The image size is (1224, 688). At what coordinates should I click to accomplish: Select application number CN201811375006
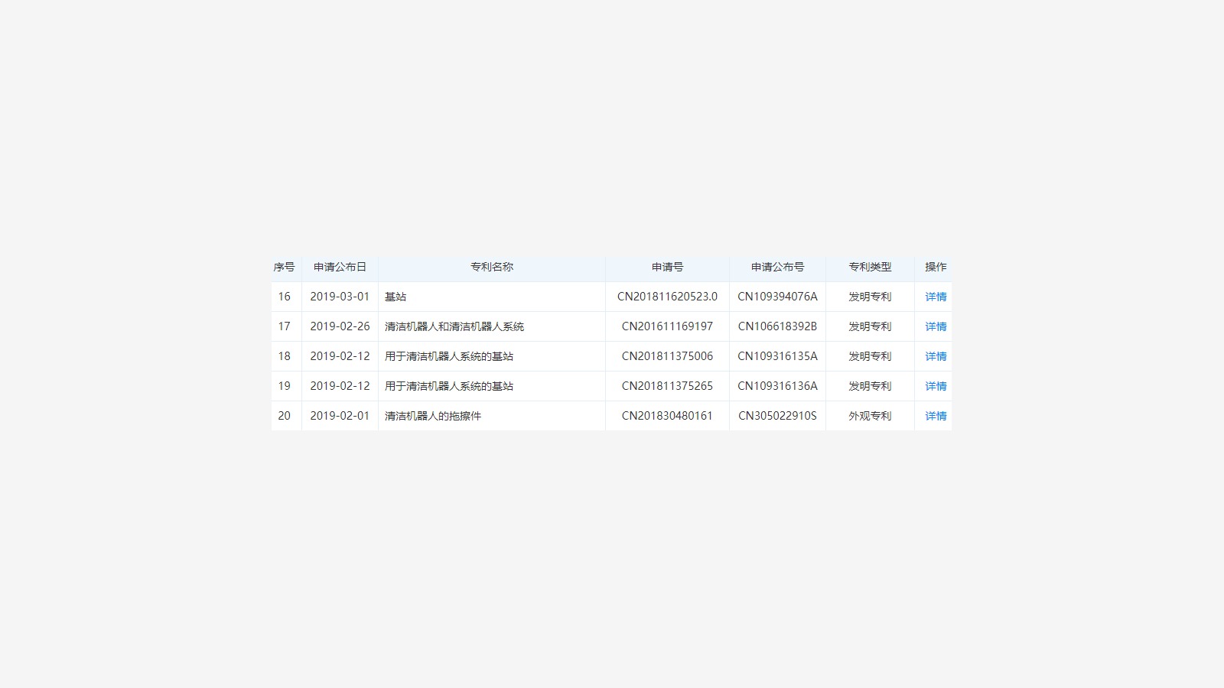click(667, 356)
